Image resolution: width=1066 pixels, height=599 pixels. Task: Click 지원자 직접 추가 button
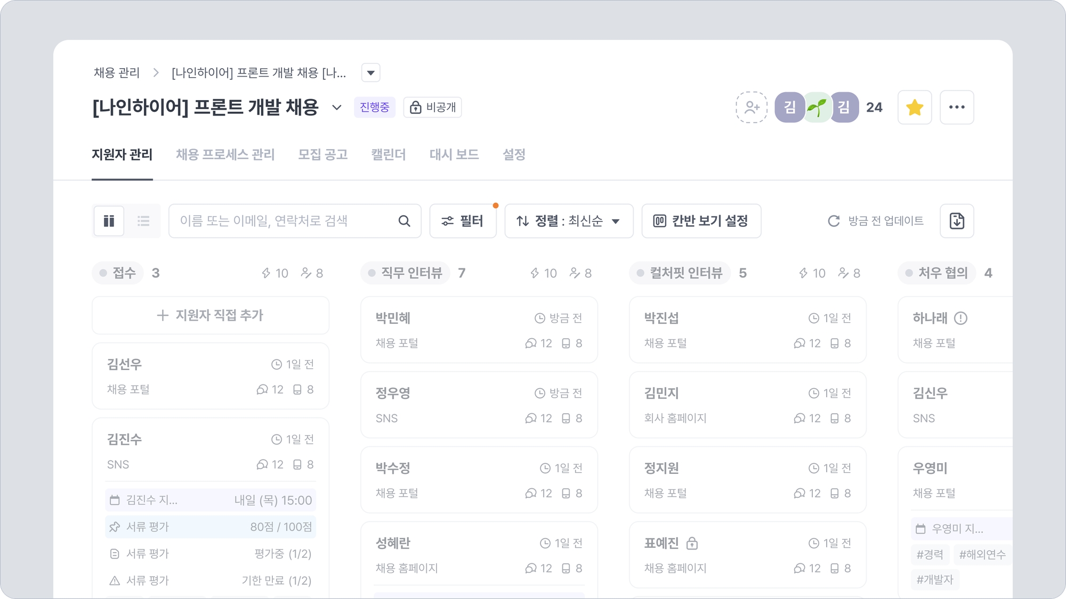coord(211,316)
